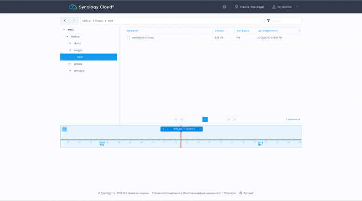Open the column options menu icon
The image size is (362, 201).
click(300, 31)
